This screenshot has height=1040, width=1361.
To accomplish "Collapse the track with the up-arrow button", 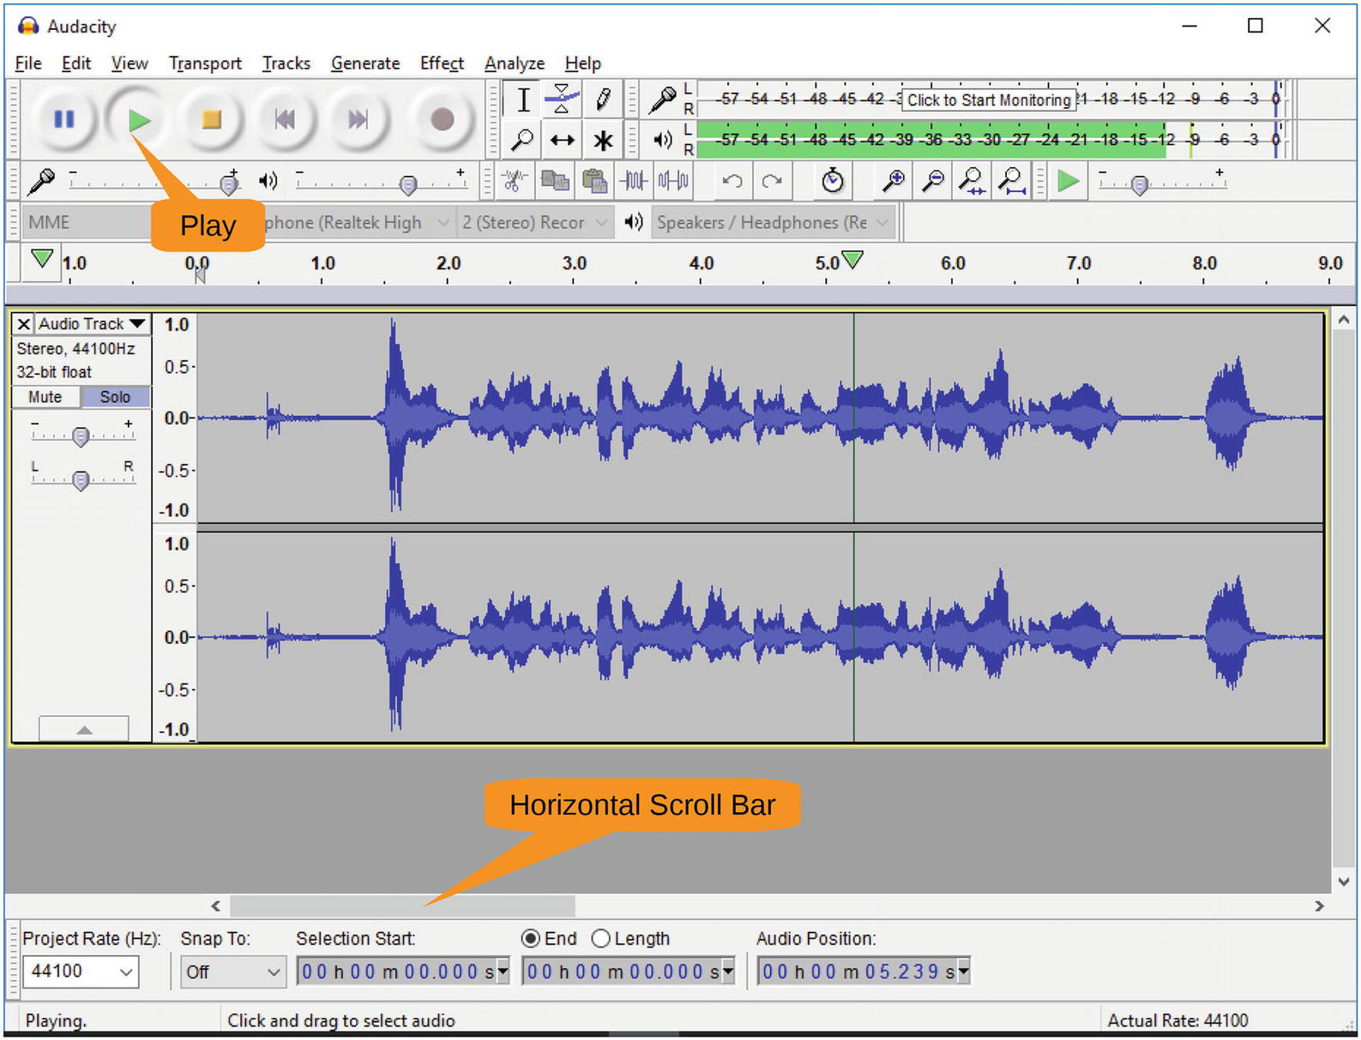I will click(84, 730).
